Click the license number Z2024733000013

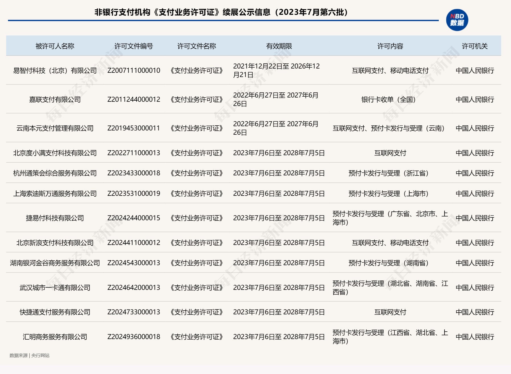(x=134, y=312)
